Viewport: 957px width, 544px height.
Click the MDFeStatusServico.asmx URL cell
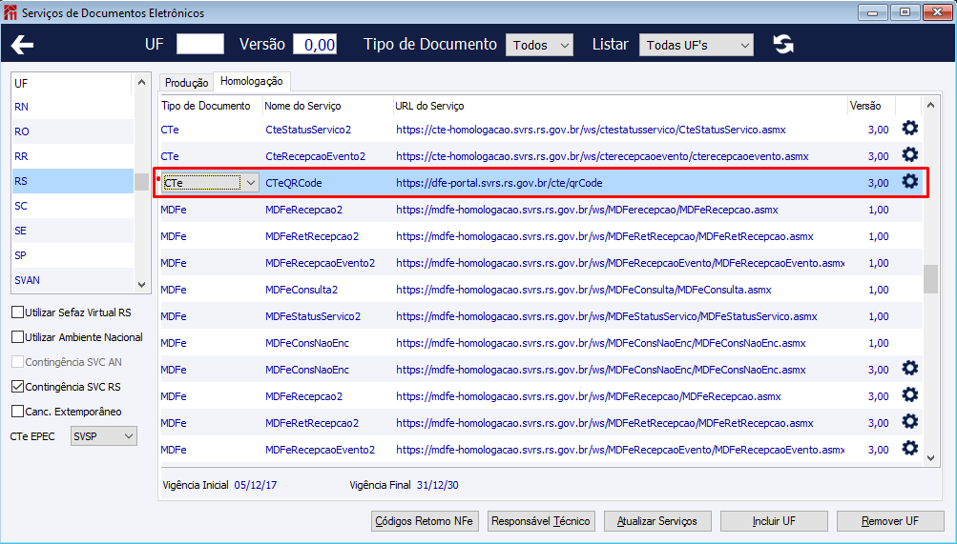click(x=607, y=316)
